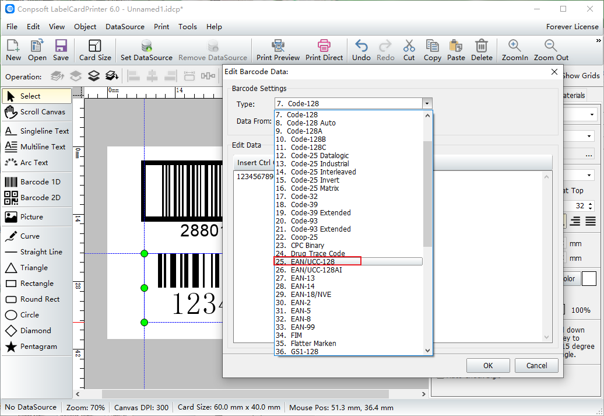Choose 36. GS1-128 from the list
604x416 pixels.
[x=348, y=351]
